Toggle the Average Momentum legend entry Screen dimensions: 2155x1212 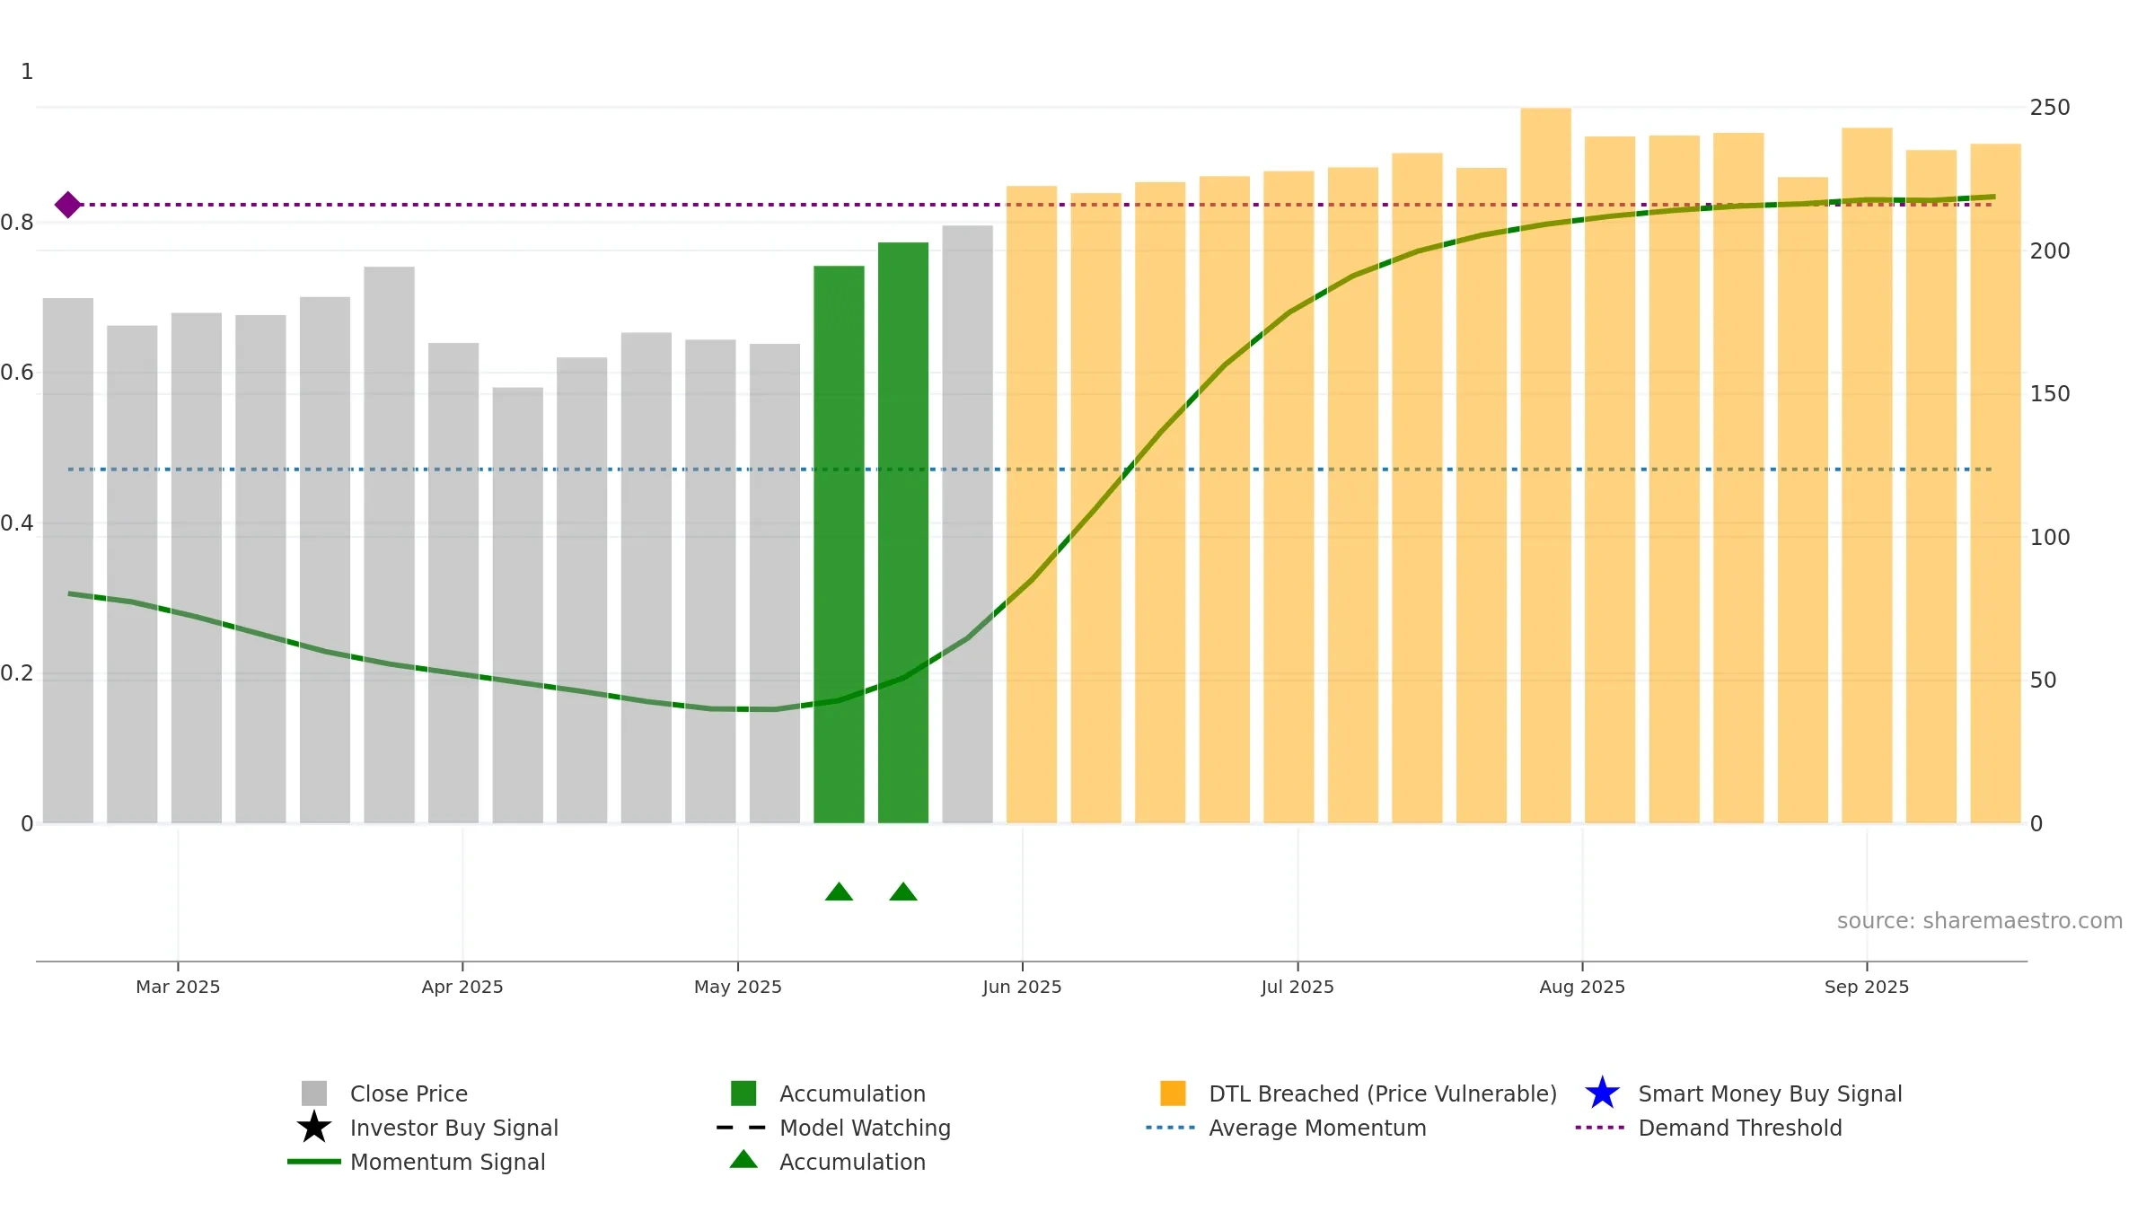click(x=1286, y=1128)
